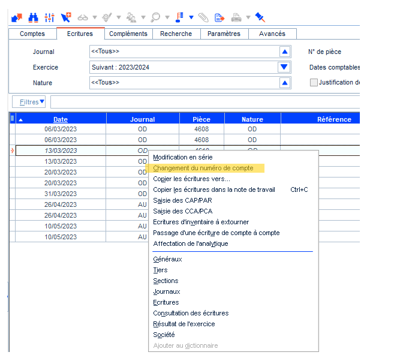The image size is (394, 361).
Task: Click the blue pin icon
Action: [260, 17]
